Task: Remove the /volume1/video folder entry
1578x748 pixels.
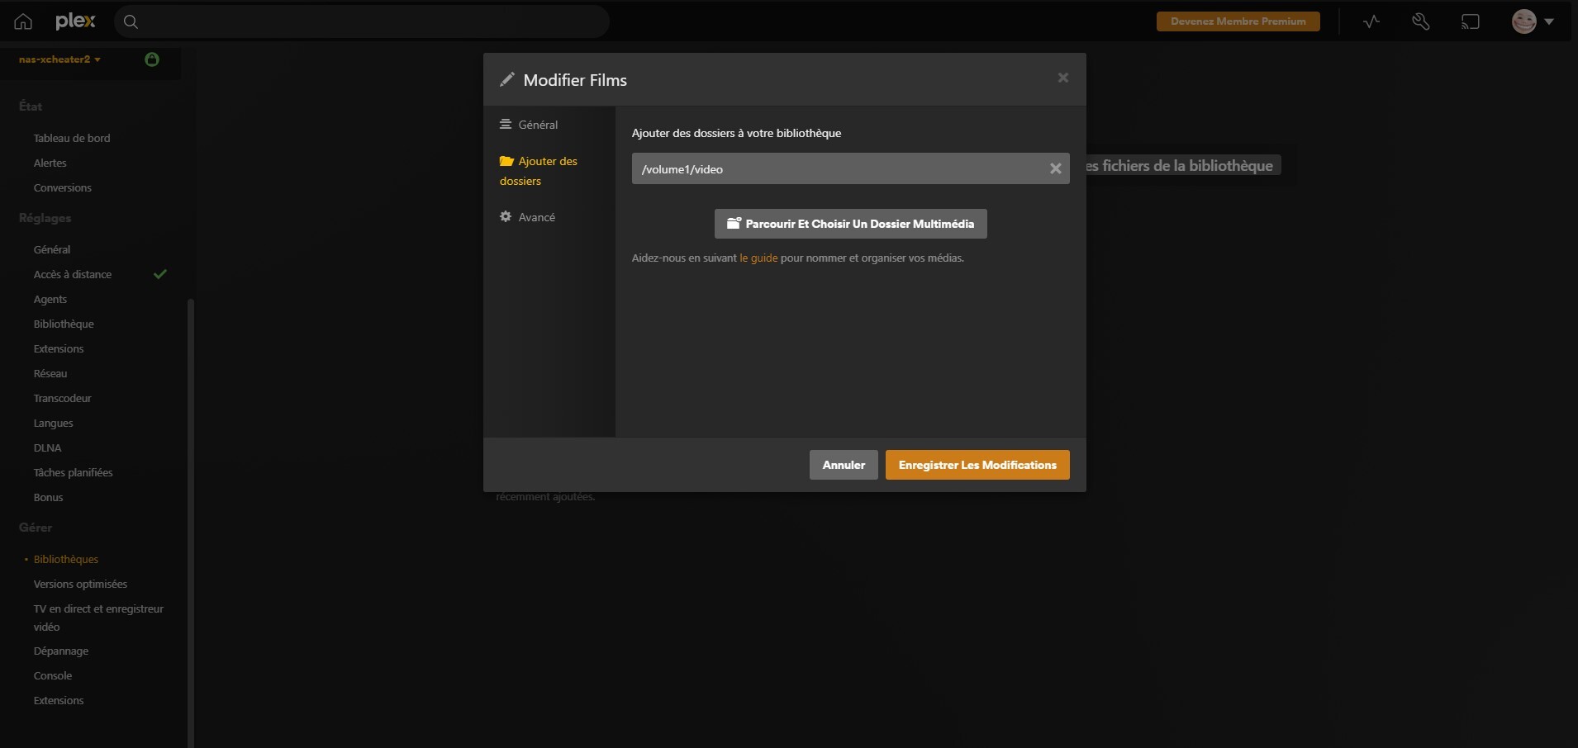Action: coord(1055,168)
